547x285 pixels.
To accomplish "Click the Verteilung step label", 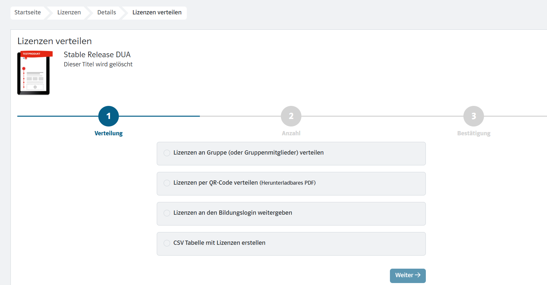I will [108, 133].
